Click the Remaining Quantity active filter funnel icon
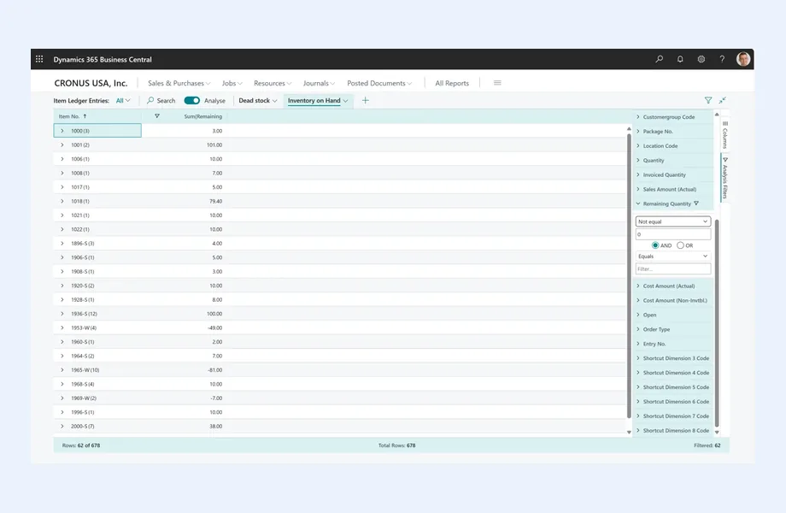 point(696,203)
